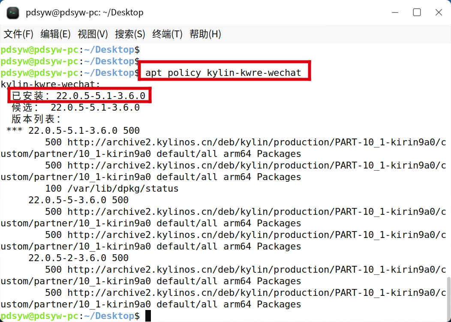Viewport: 451px width, 322px height.
Task: Open the 帮助(H) menu
Action: click(205, 34)
